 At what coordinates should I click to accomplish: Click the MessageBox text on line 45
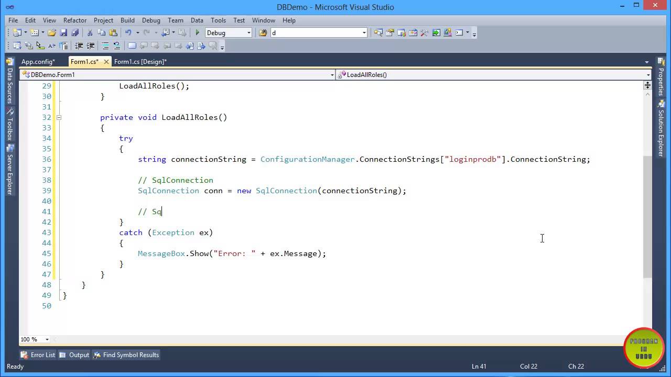pos(161,253)
